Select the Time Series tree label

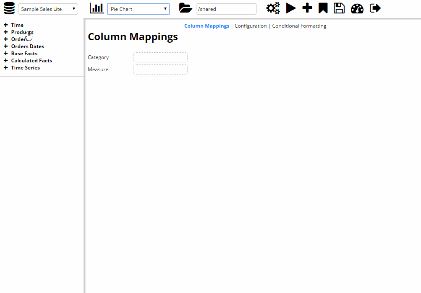pyautogui.click(x=26, y=68)
